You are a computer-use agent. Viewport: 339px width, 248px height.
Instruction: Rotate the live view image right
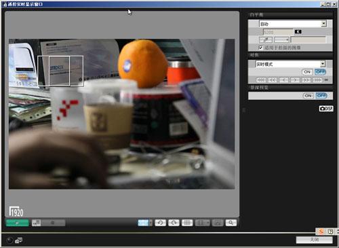(174, 223)
